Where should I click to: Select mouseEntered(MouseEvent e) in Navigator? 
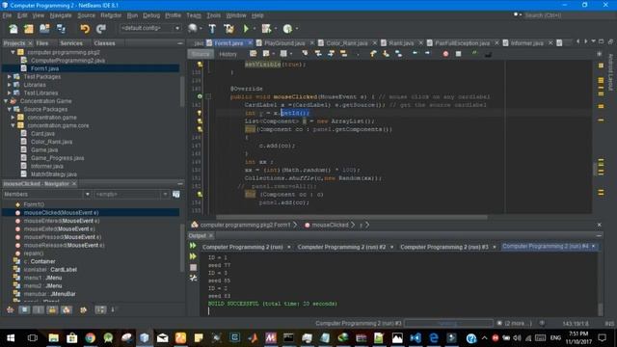tap(61, 221)
